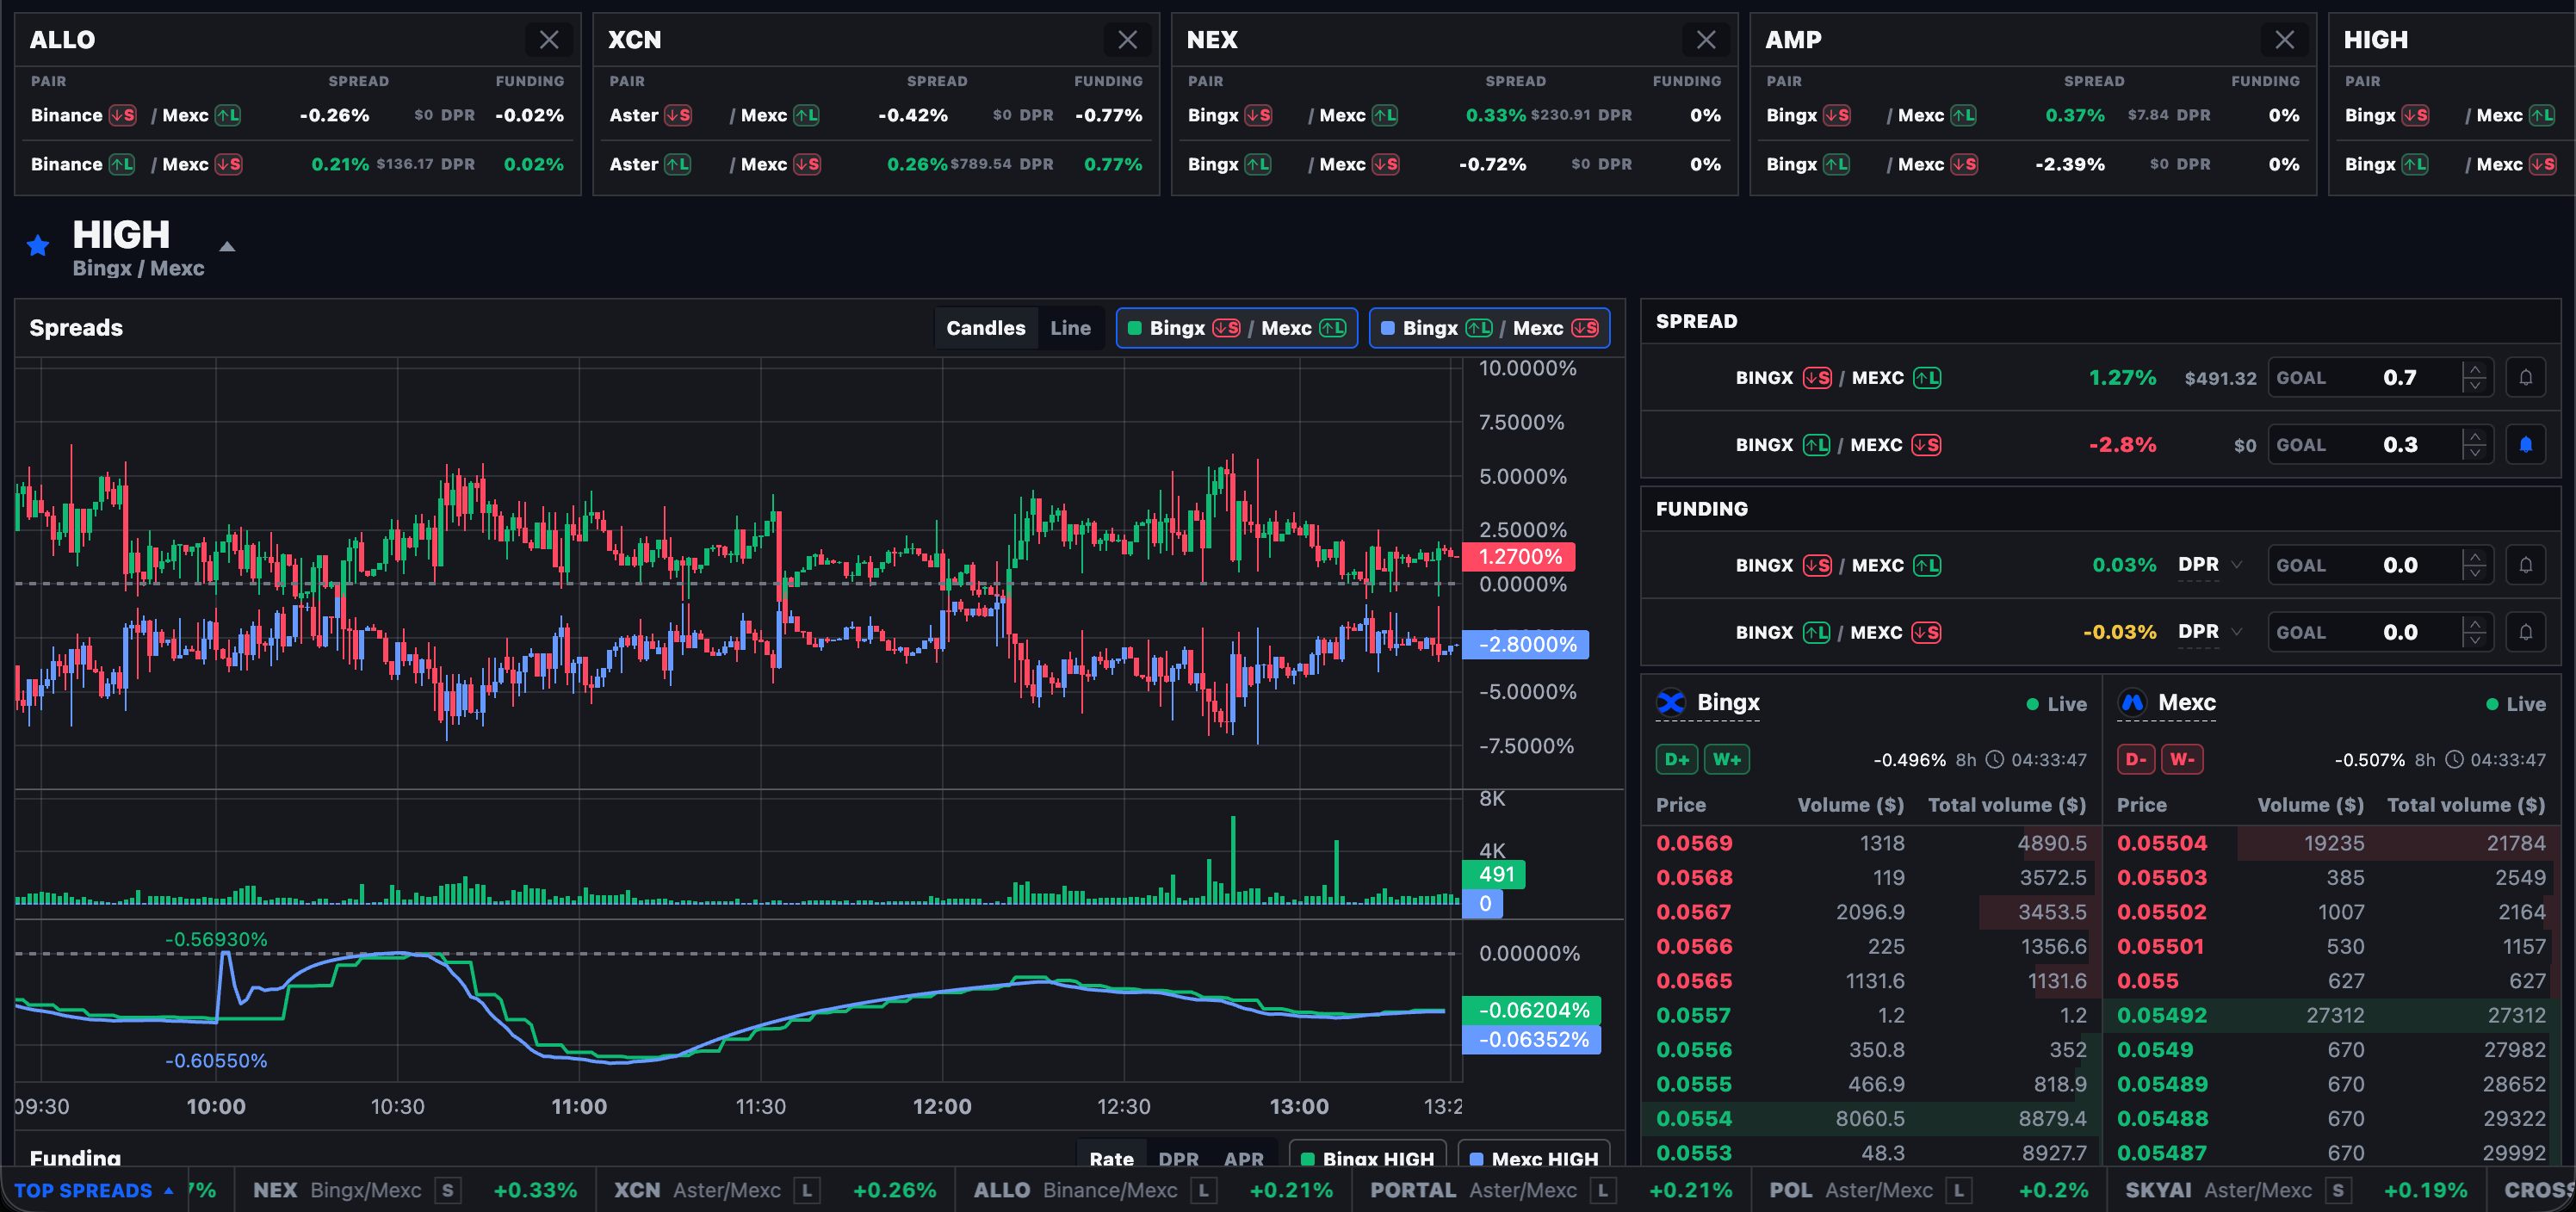Open NEX Bingx/Mexc in top spreads ticker

click(x=415, y=1190)
